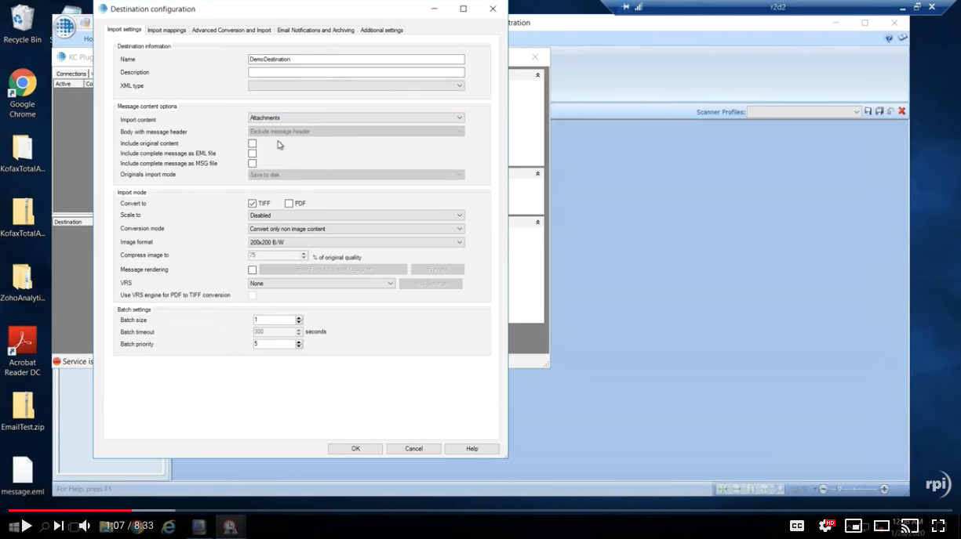Click the OK button
The height and width of the screenshot is (539, 961).
pos(355,449)
